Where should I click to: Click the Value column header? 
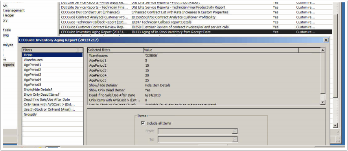221,50
